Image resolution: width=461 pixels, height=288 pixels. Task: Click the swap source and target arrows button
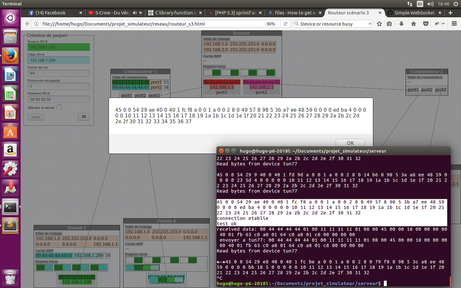(83, 117)
